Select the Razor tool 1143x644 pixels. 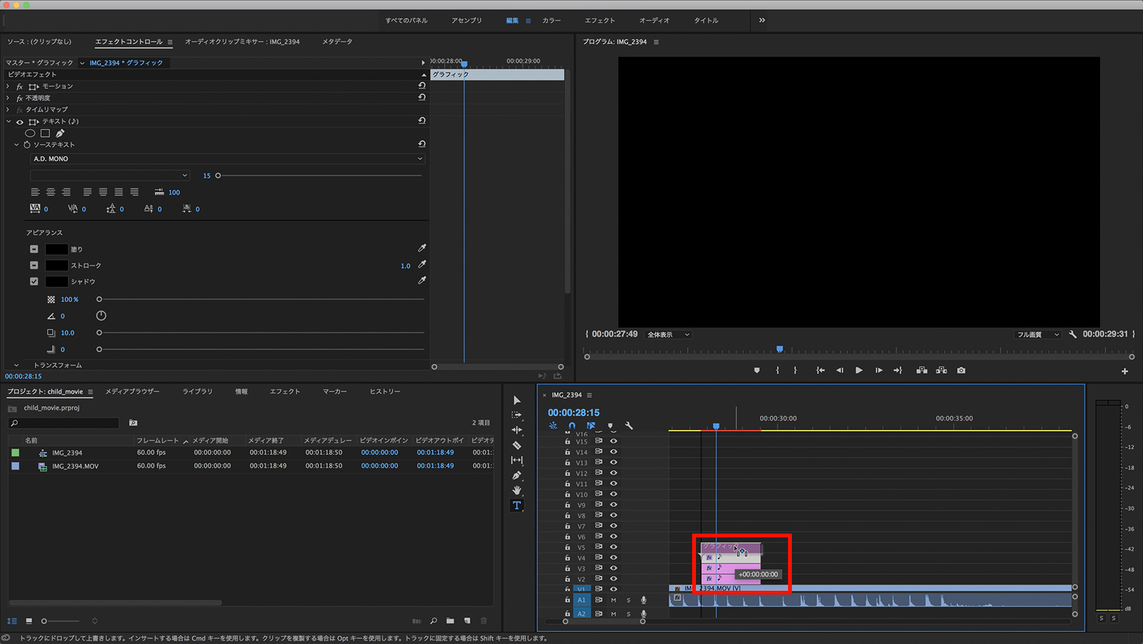pyautogui.click(x=517, y=445)
